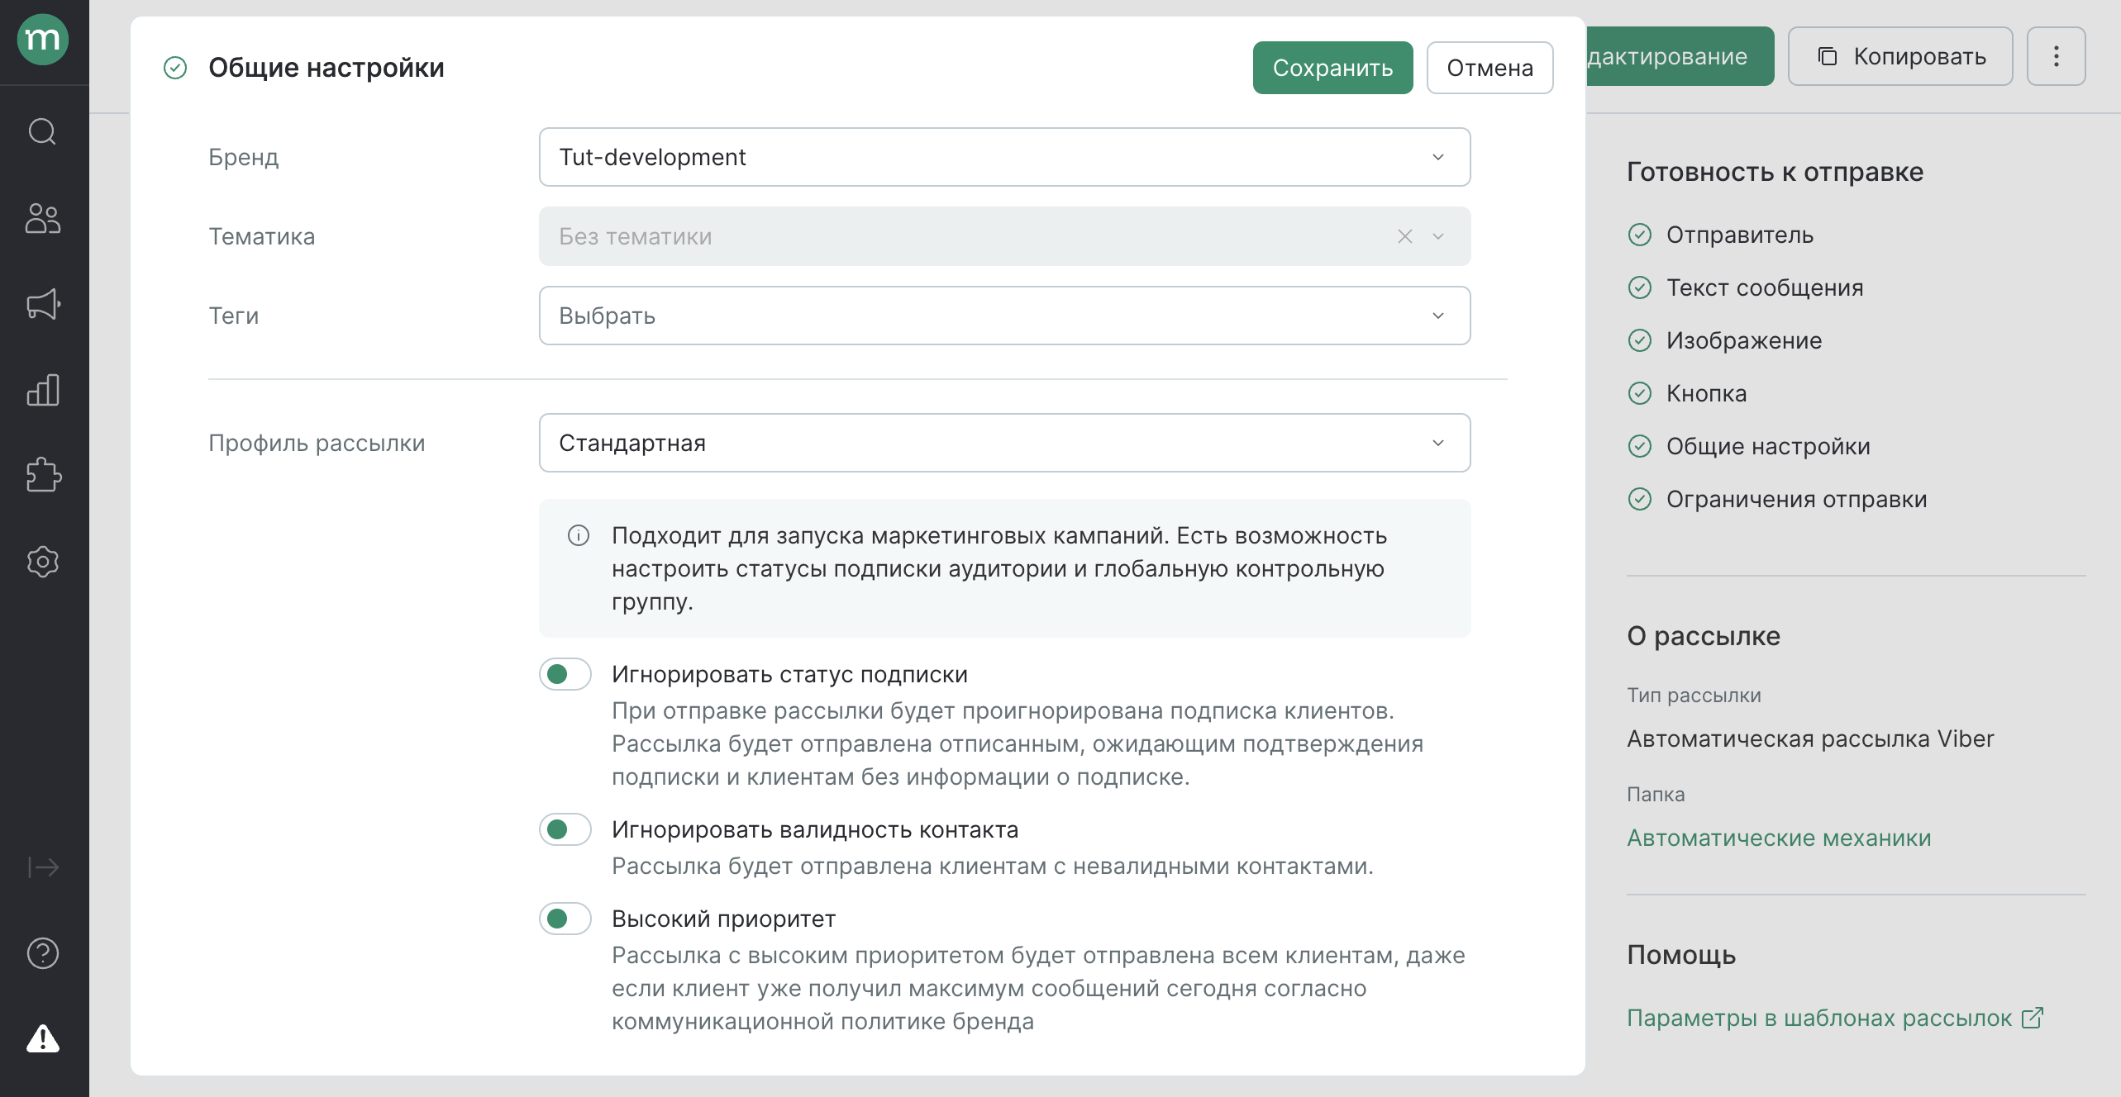Click the warning triangle icon
Image resolution: width=2121 pixels, height=1097 pixels.
coord(43,1038)
